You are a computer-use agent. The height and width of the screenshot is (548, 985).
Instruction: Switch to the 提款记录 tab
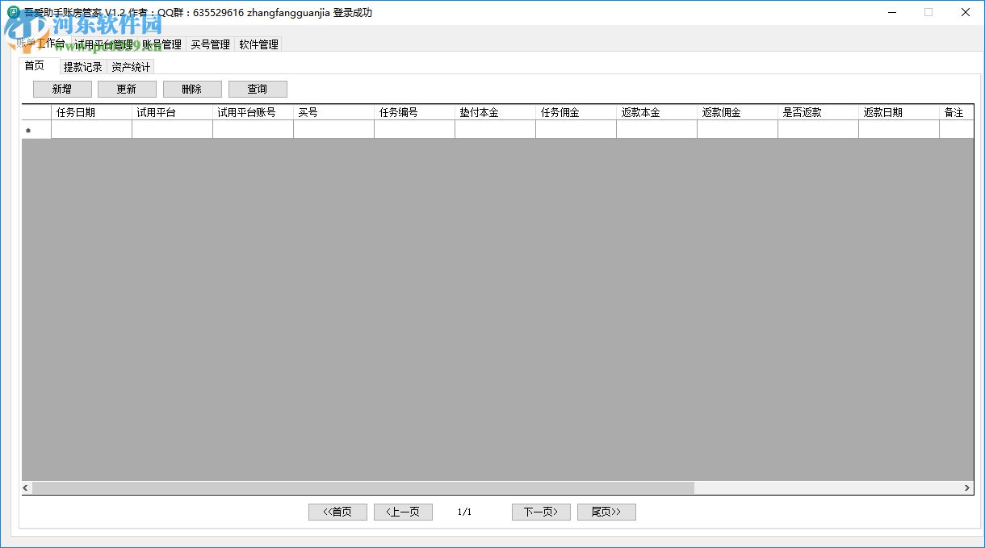coord(82,67)
